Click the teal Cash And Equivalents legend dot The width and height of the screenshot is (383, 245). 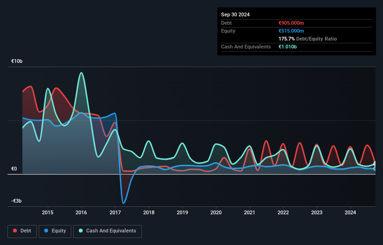tap(81, 231)
